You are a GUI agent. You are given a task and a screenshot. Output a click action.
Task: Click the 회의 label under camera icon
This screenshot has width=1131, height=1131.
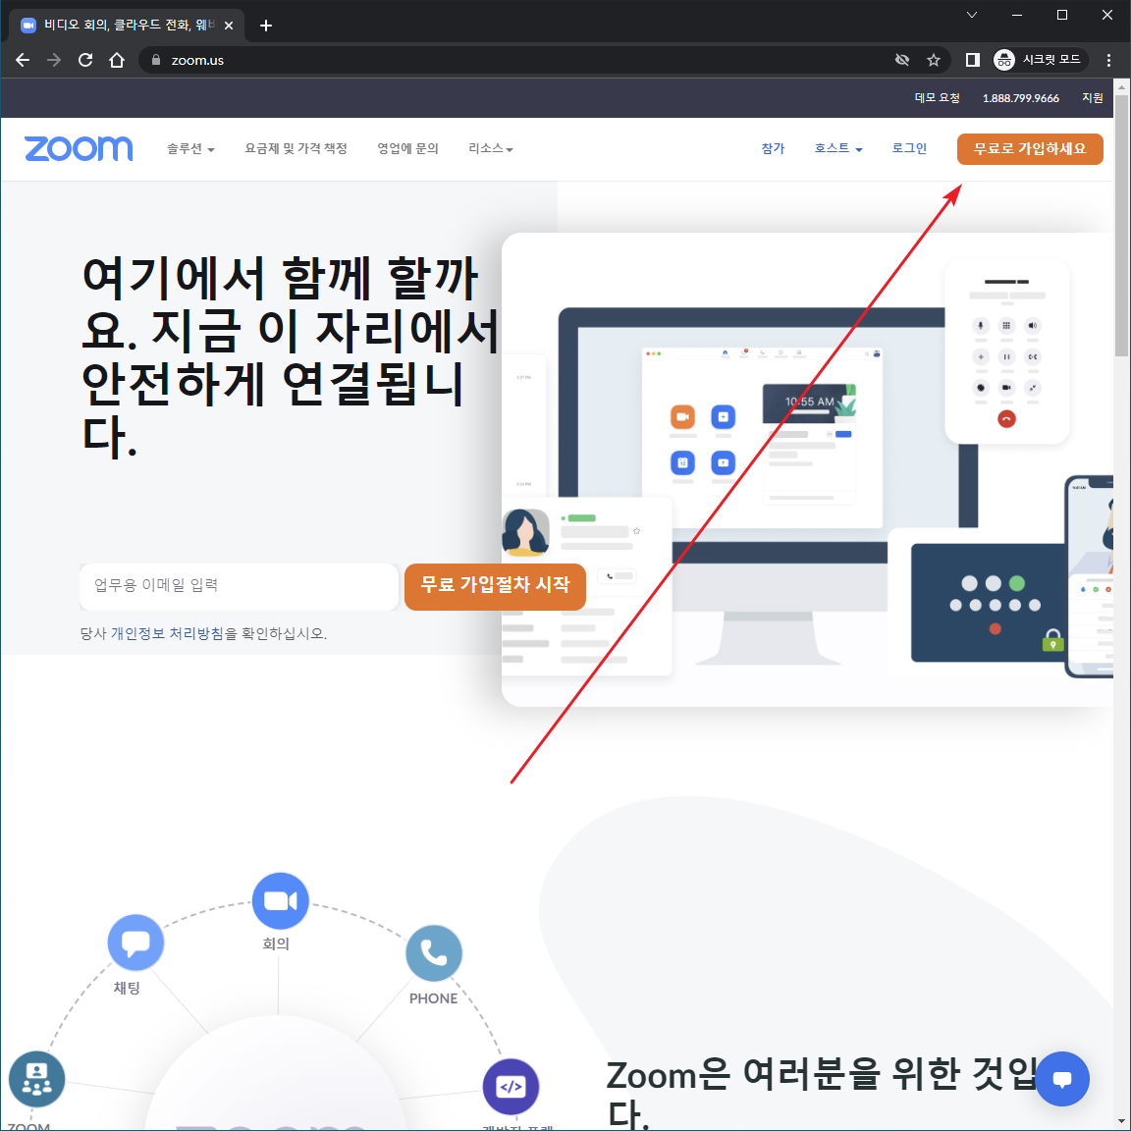276,943
